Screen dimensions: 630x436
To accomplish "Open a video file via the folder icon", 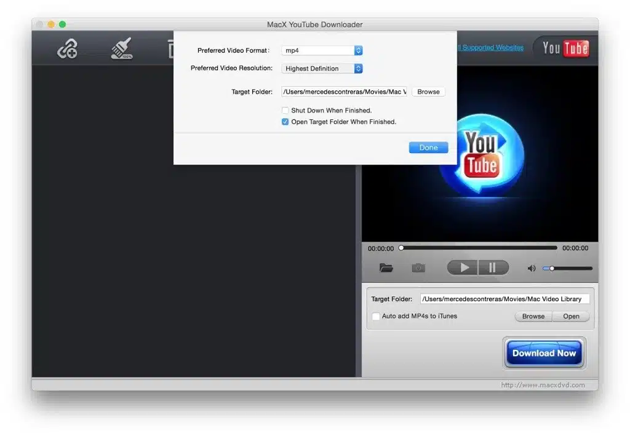I will [x=386, y=267].
